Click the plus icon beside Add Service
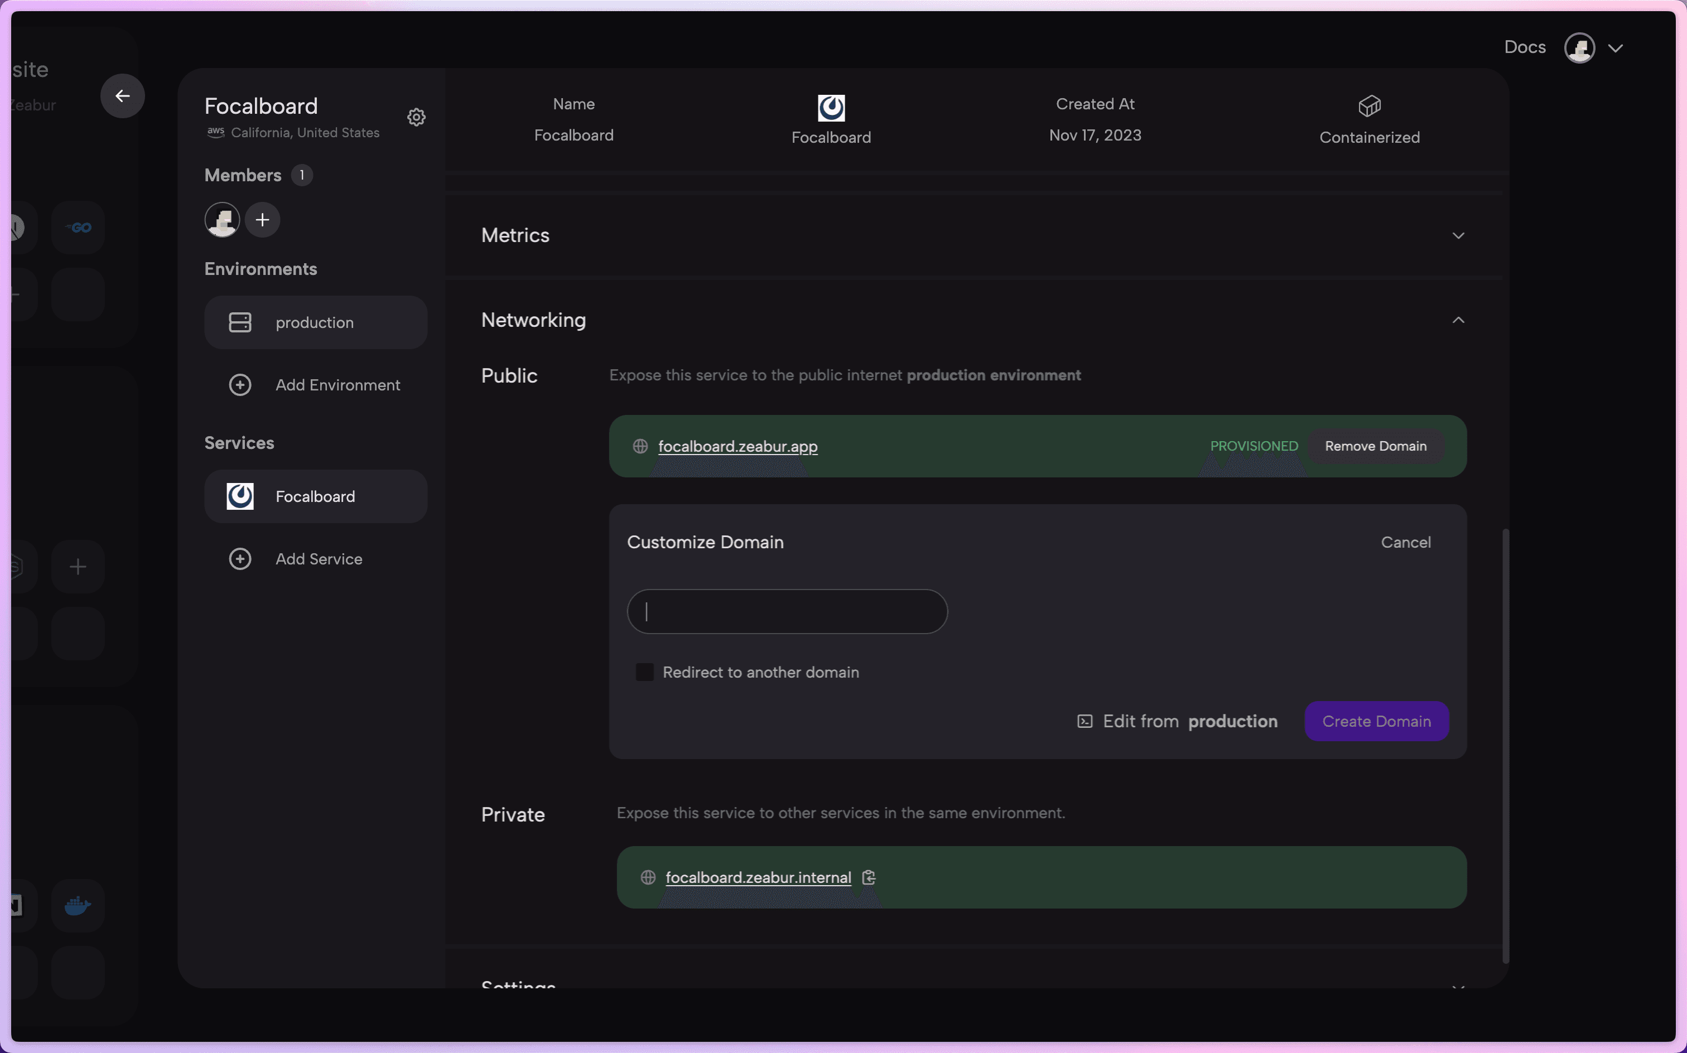 tap(240, 559)
